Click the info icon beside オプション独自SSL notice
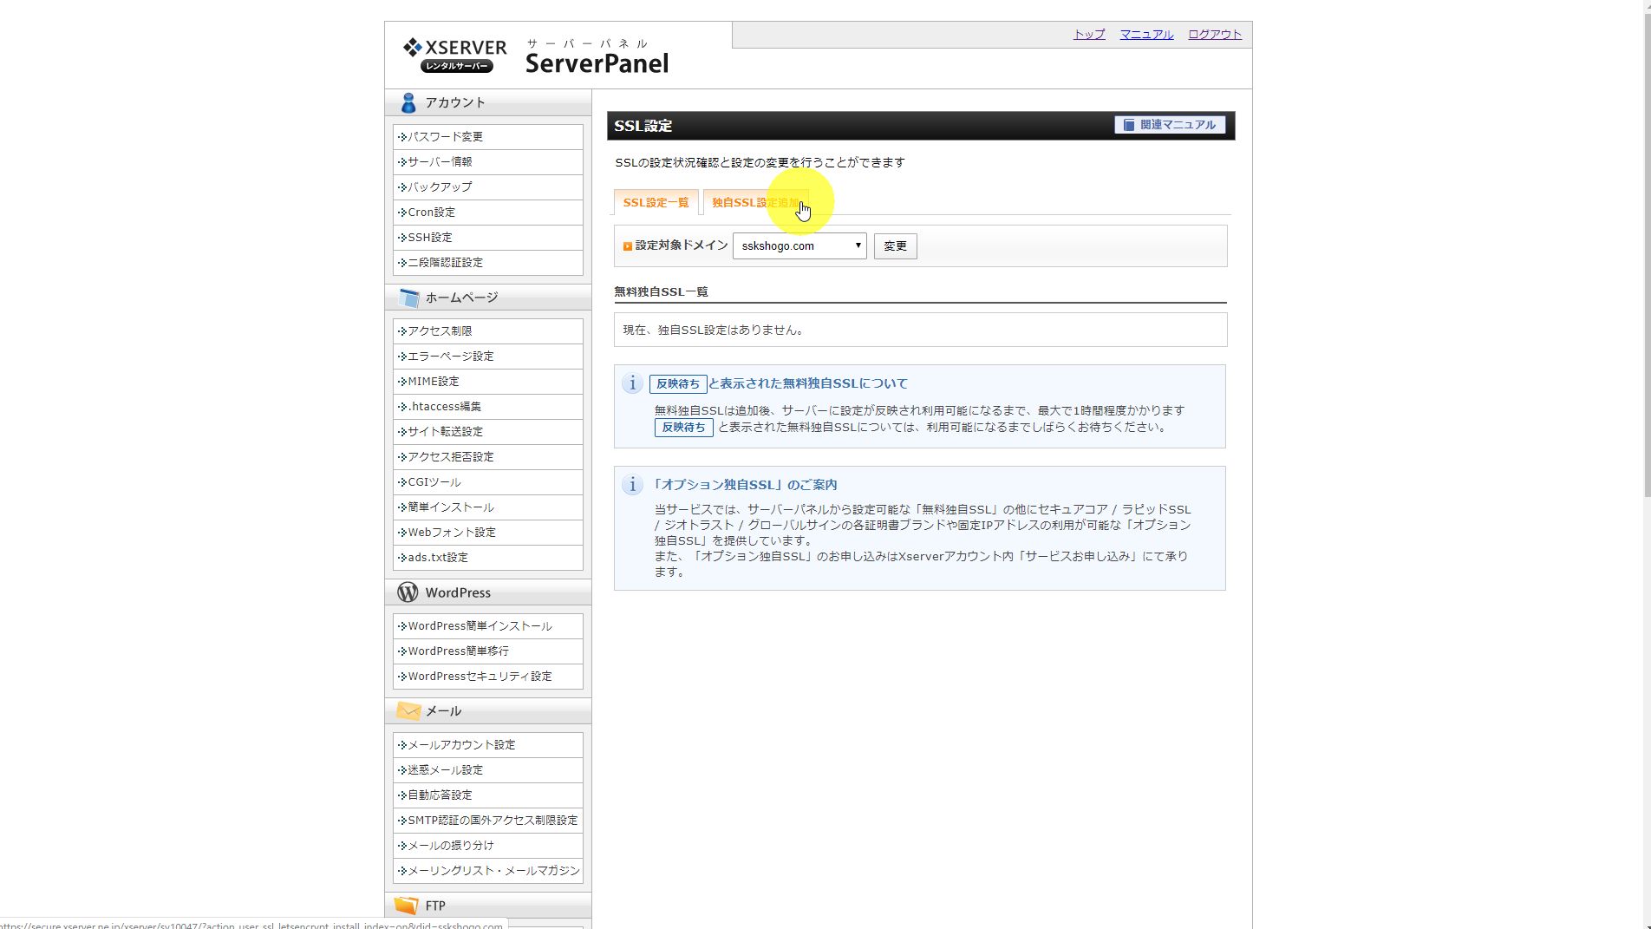 coord(631,485)
